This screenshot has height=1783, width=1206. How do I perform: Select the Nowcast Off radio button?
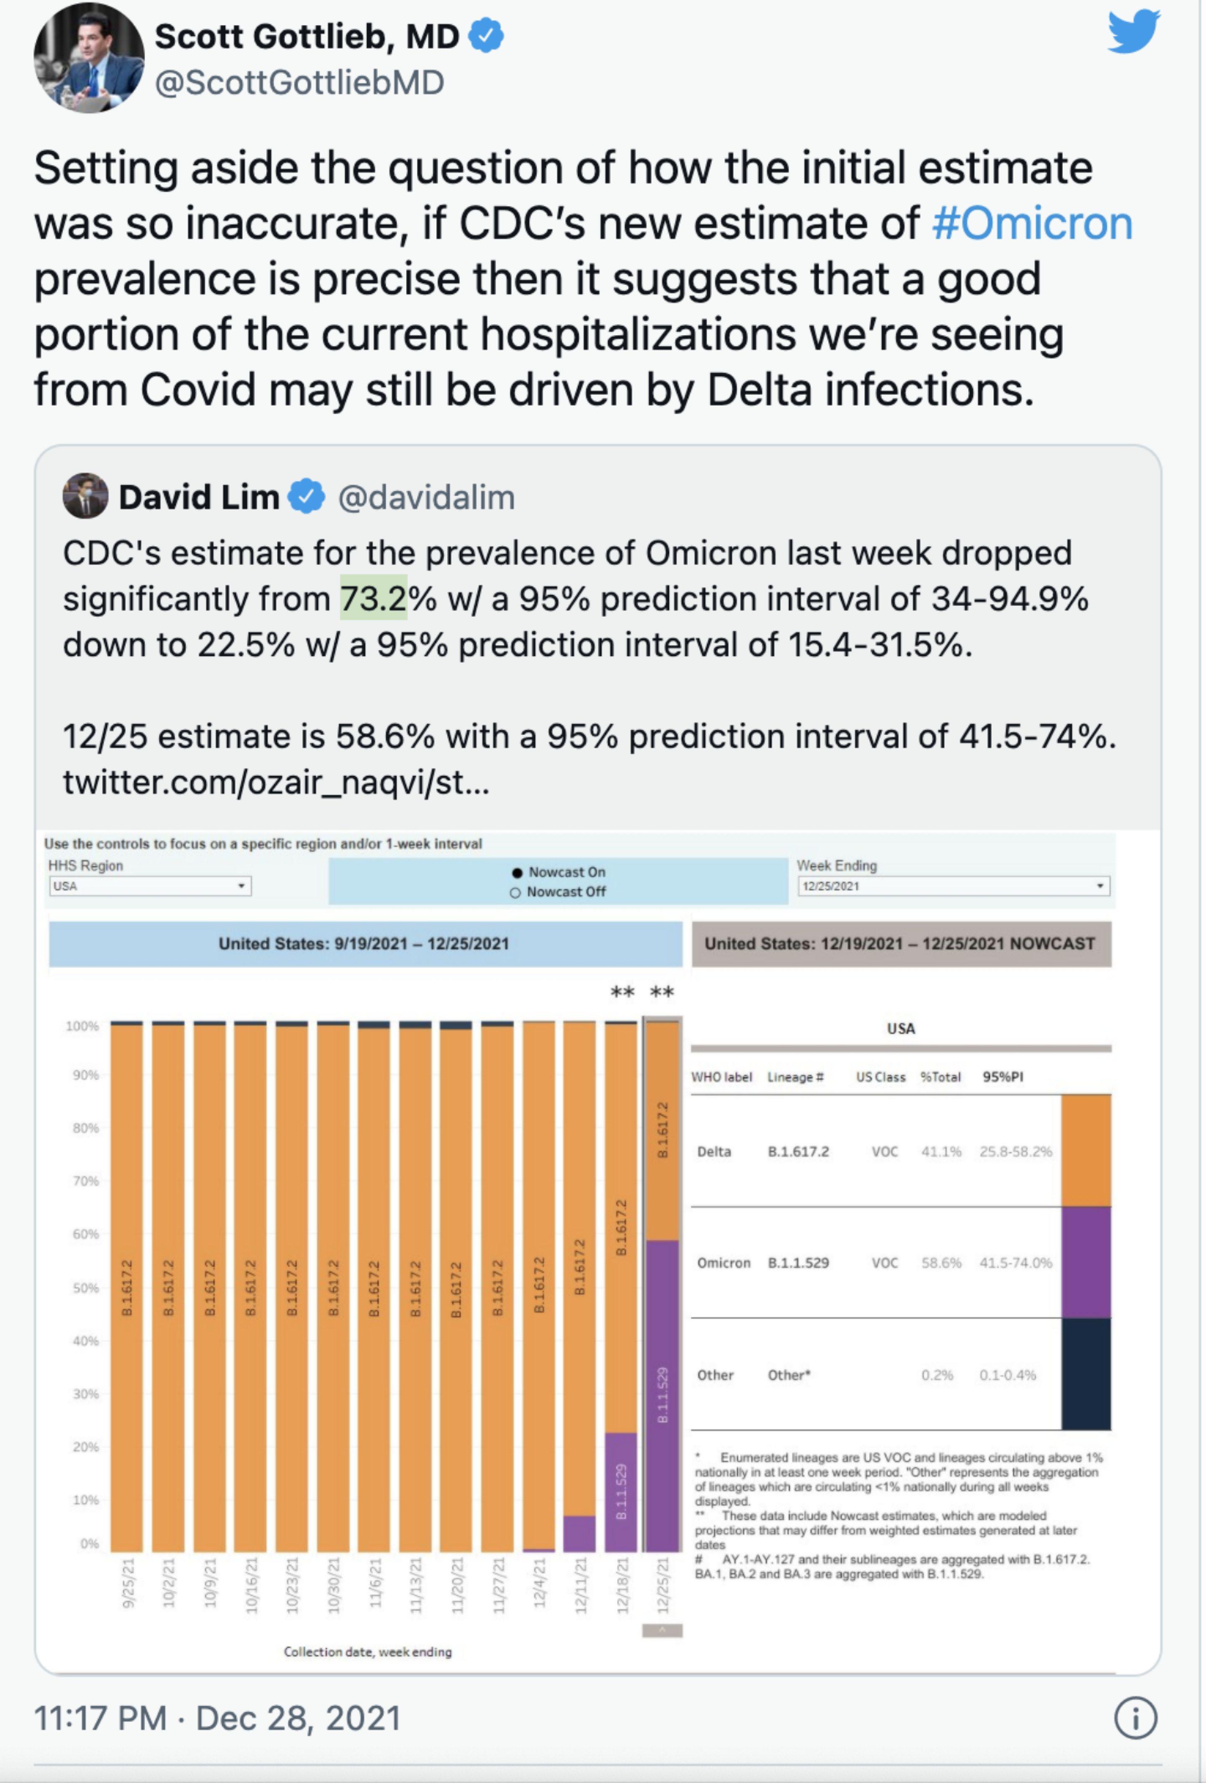(515, 892)
